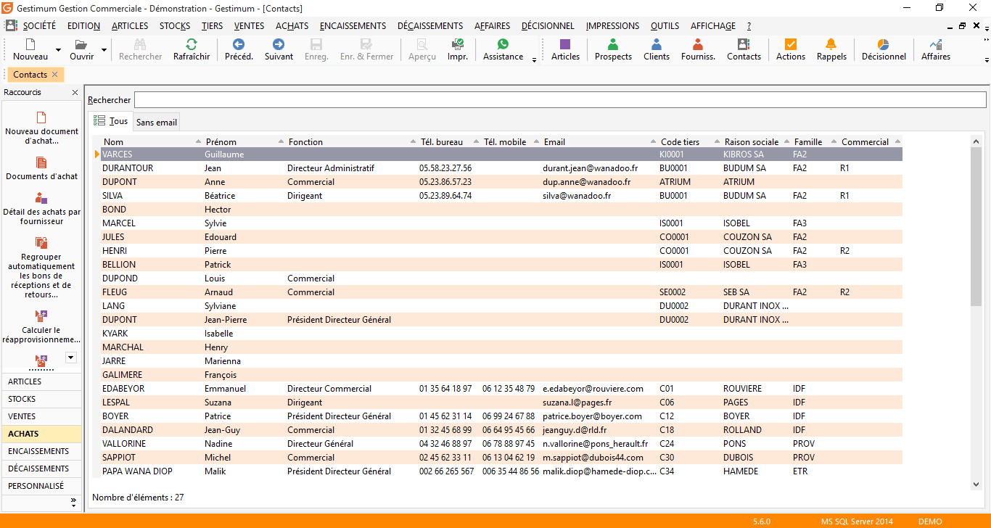Expand the Ouvrir dropdown arrow
The height and width of the screenshot is (528, 991).
104,51
